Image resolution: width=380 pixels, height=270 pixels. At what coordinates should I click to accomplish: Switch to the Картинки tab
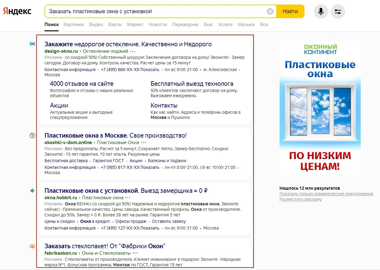(73, 24)
